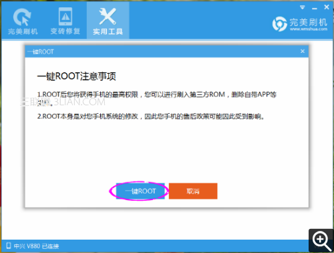Click the notice line starting 2.ROOT本身

[151, 116]
